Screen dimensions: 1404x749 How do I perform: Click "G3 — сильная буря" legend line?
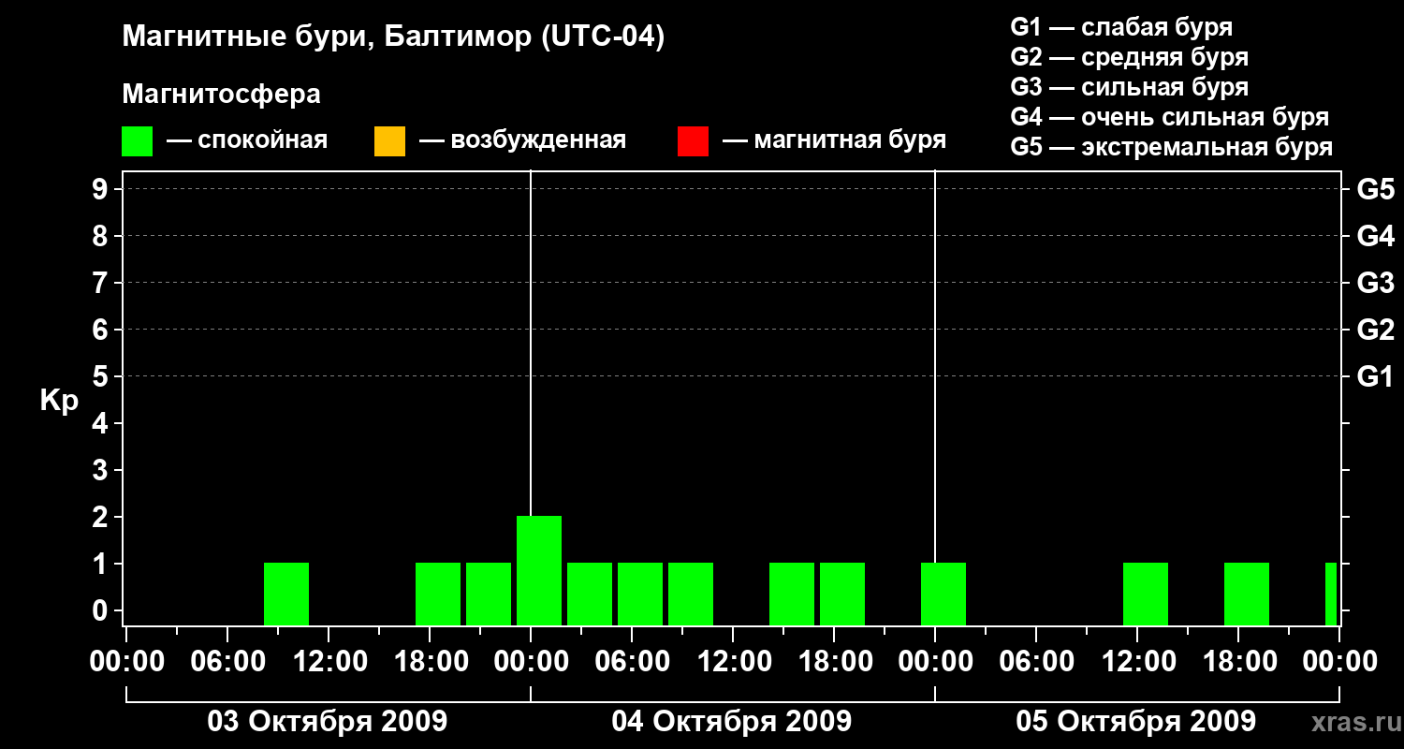(1130, 87)
